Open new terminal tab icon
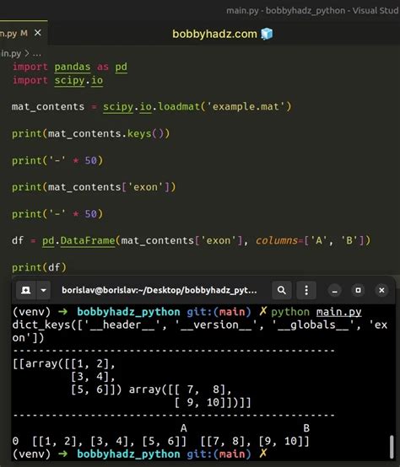This screenshot has height=467, width=400. pyautogui.click(x=26, y=290)
